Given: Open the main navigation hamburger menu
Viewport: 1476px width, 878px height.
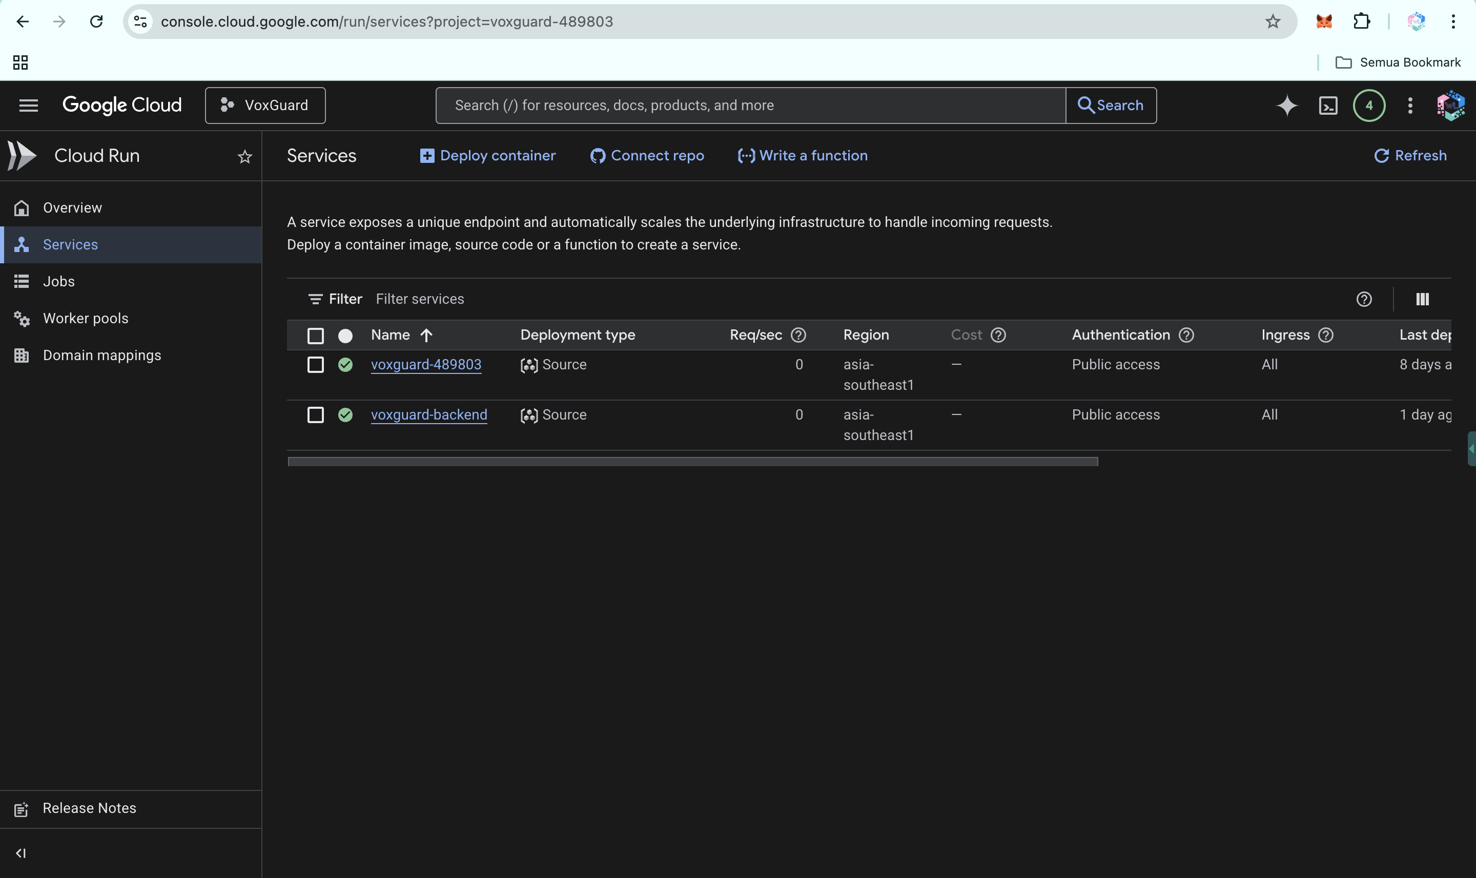Looking at the screenshot, I should [x=28, y=106].
